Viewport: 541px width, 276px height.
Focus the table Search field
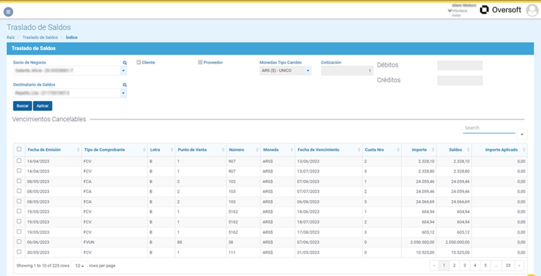click(x=489, y=128)
